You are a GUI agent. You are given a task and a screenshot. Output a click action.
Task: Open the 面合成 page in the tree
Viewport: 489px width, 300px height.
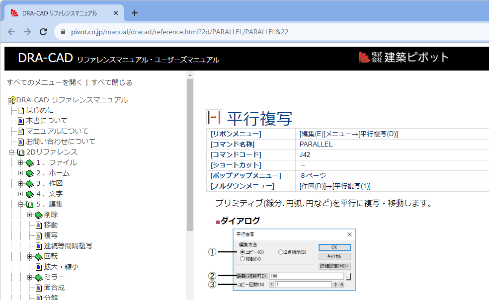(x=54, y=288)
